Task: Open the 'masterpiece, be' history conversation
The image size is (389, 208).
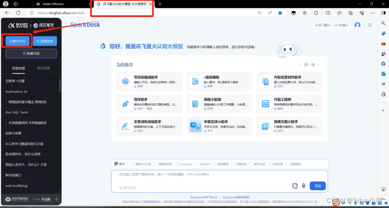Action: (16, 92)
